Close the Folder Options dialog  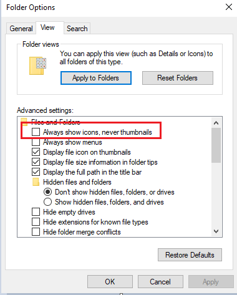pos(229,7)
